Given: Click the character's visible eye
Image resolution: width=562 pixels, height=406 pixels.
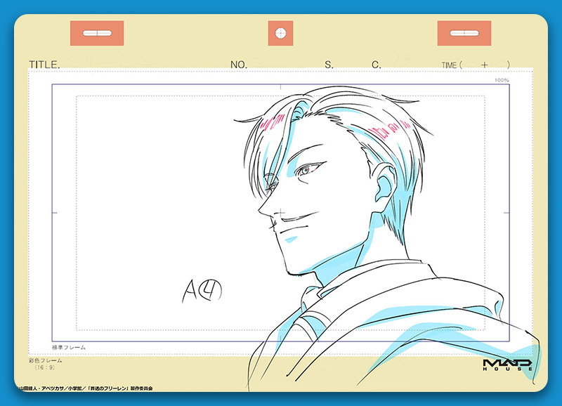Looking at the screenshot, I should pyautogui.click(x=310, y=168).
